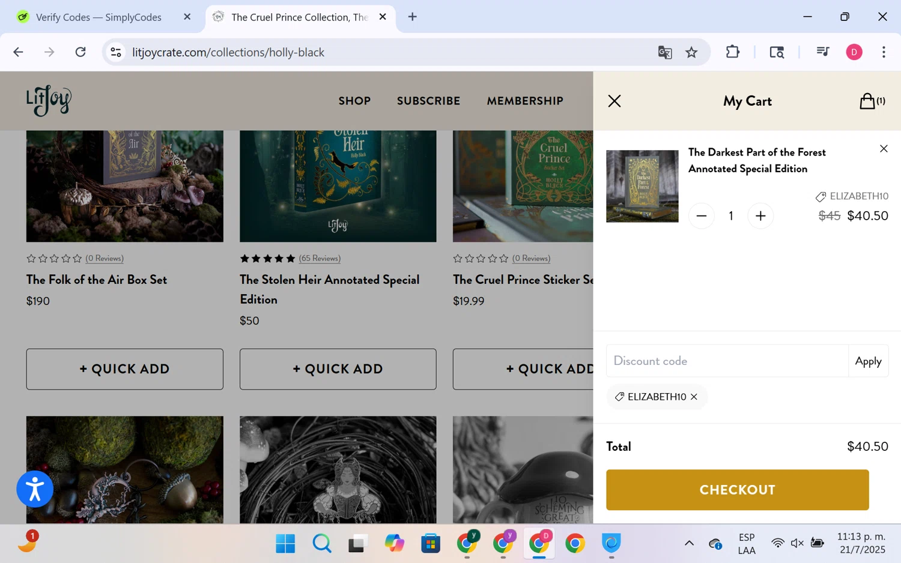Switch ESP LAA keyboard language

(x=747, y=543)
